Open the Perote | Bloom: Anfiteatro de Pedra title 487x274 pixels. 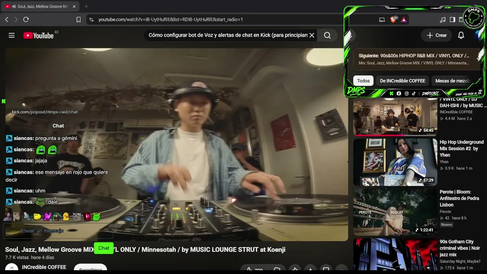click(459, 198)
